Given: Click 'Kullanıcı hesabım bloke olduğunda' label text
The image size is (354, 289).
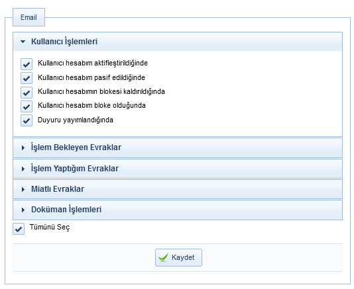Looking at the screenshot, I should pos(91,105).
